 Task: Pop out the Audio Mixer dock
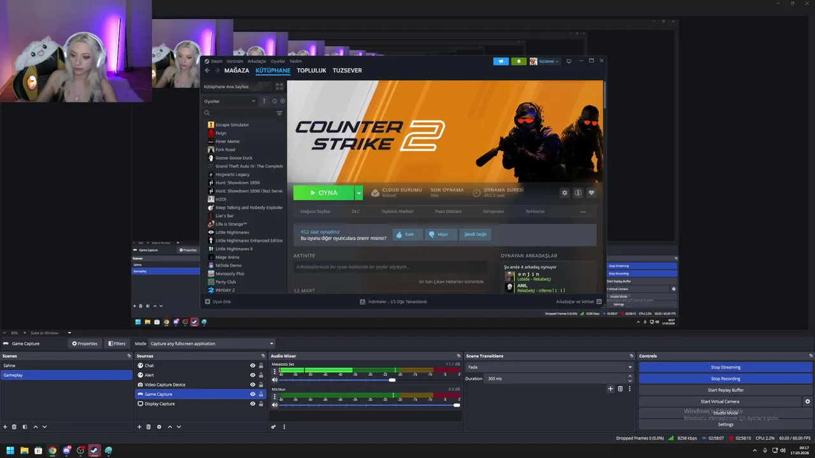pos(458,356)
